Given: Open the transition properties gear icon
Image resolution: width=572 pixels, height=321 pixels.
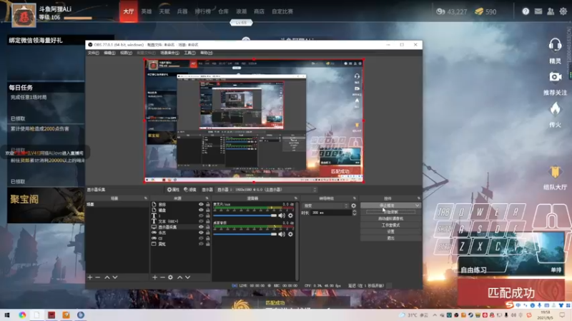Looking at the screenshot, I should (x=353, y=205).
